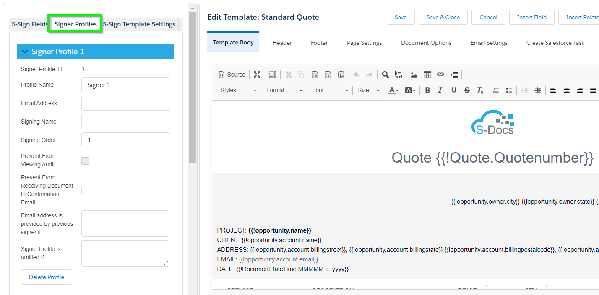This screenshot has height=295, width=599.
Task: Click the Show Blocks icon
Action: [273, 75]
